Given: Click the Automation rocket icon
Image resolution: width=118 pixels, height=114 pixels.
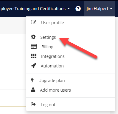Looking at the screenshot, I should coord(34,66).
